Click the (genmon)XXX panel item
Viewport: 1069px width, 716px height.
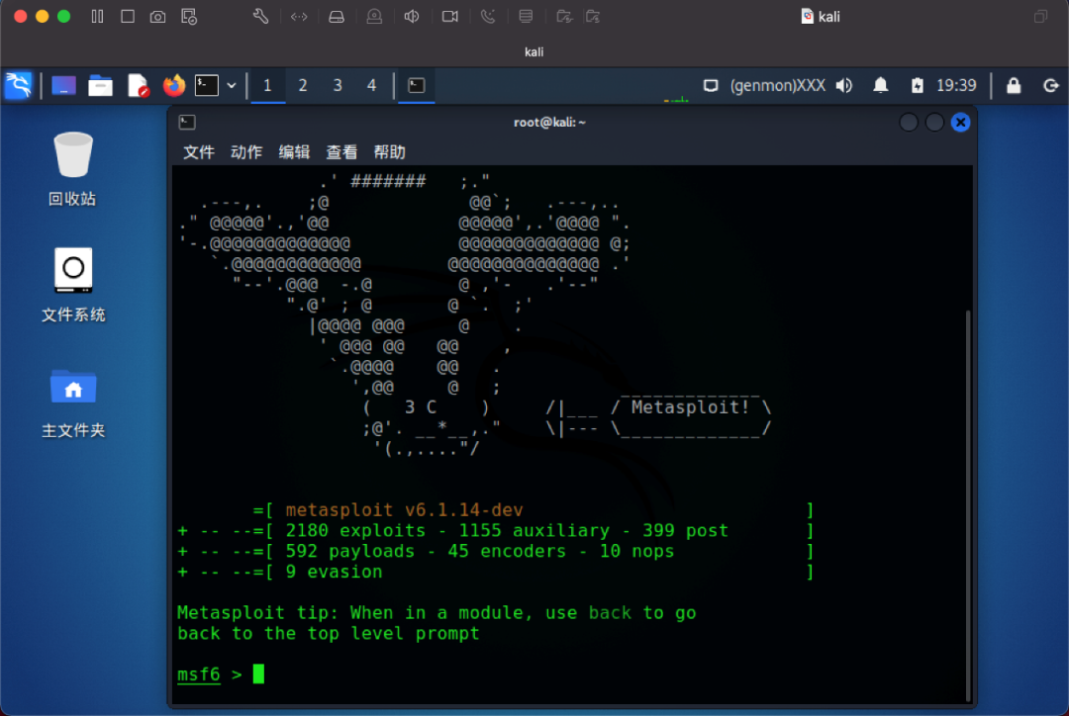click(x=777, y=86)
